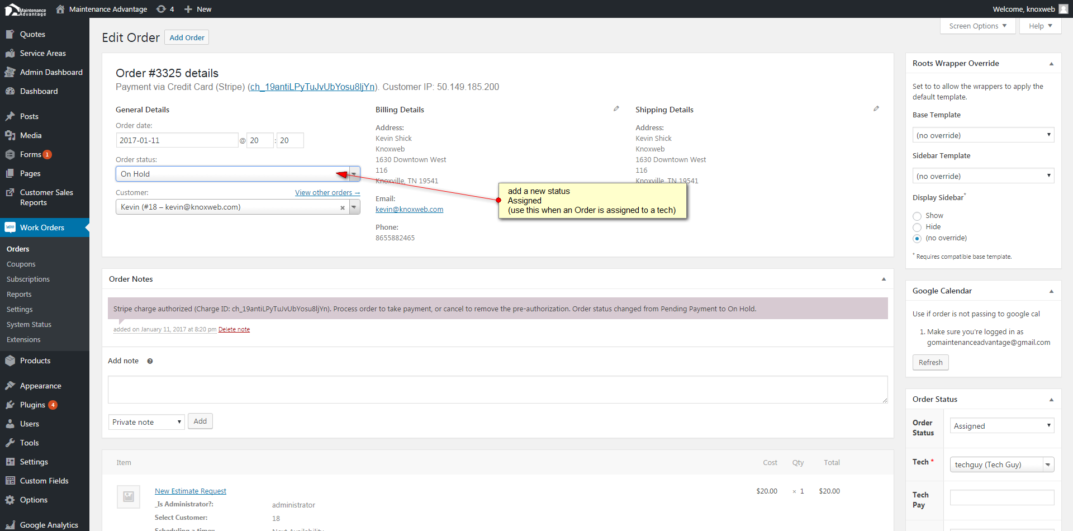Click the plus icon next to New

[188, 9]
